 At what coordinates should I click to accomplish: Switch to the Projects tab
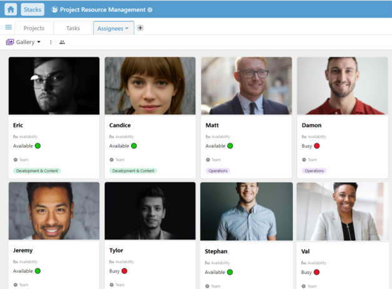[x=34, y=28]
